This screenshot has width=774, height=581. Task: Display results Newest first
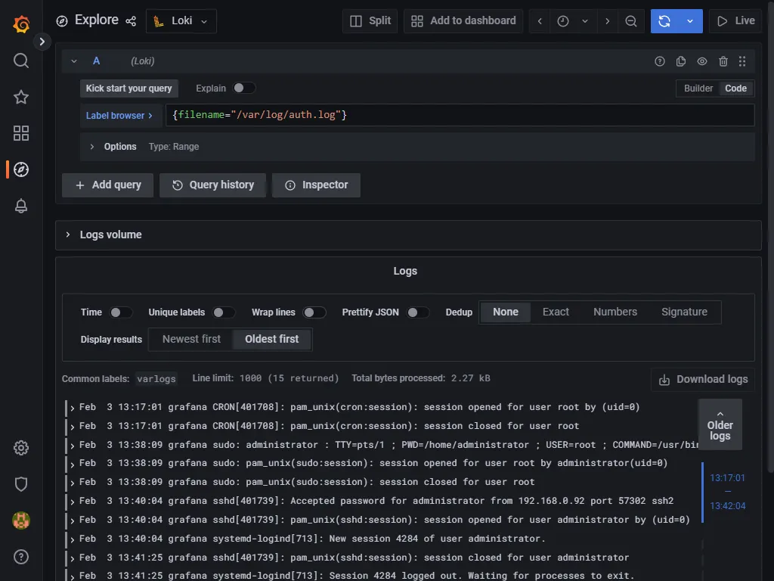(191, 340)
